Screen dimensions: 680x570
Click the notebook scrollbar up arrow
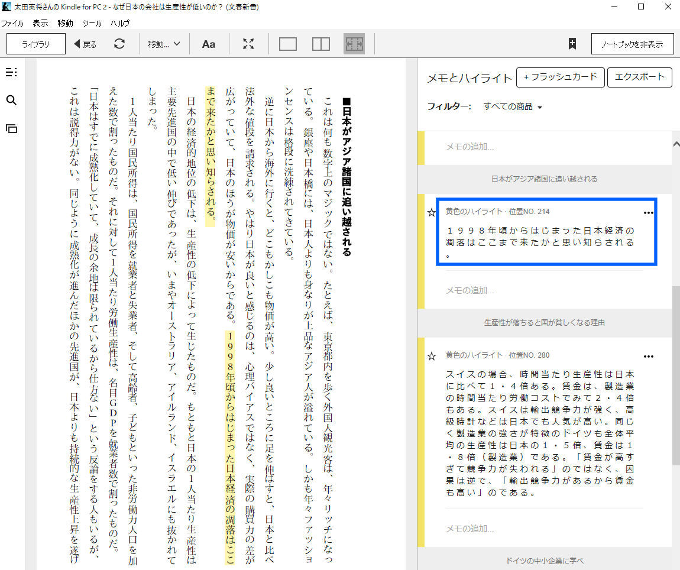pos(676,144)
